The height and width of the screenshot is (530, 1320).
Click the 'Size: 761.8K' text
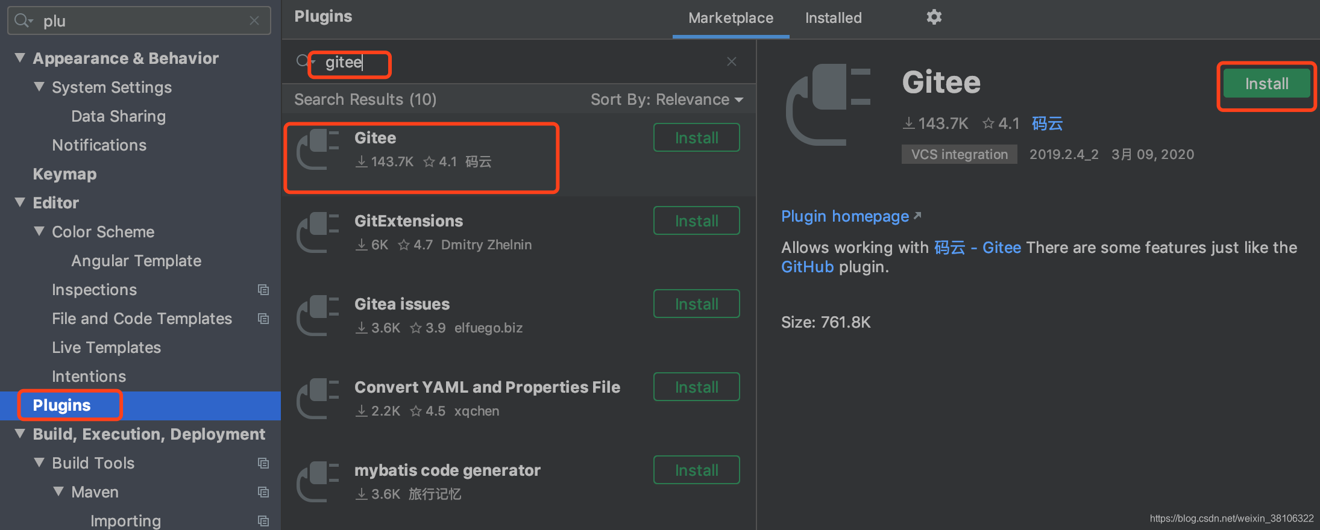(x=826, y=322)
